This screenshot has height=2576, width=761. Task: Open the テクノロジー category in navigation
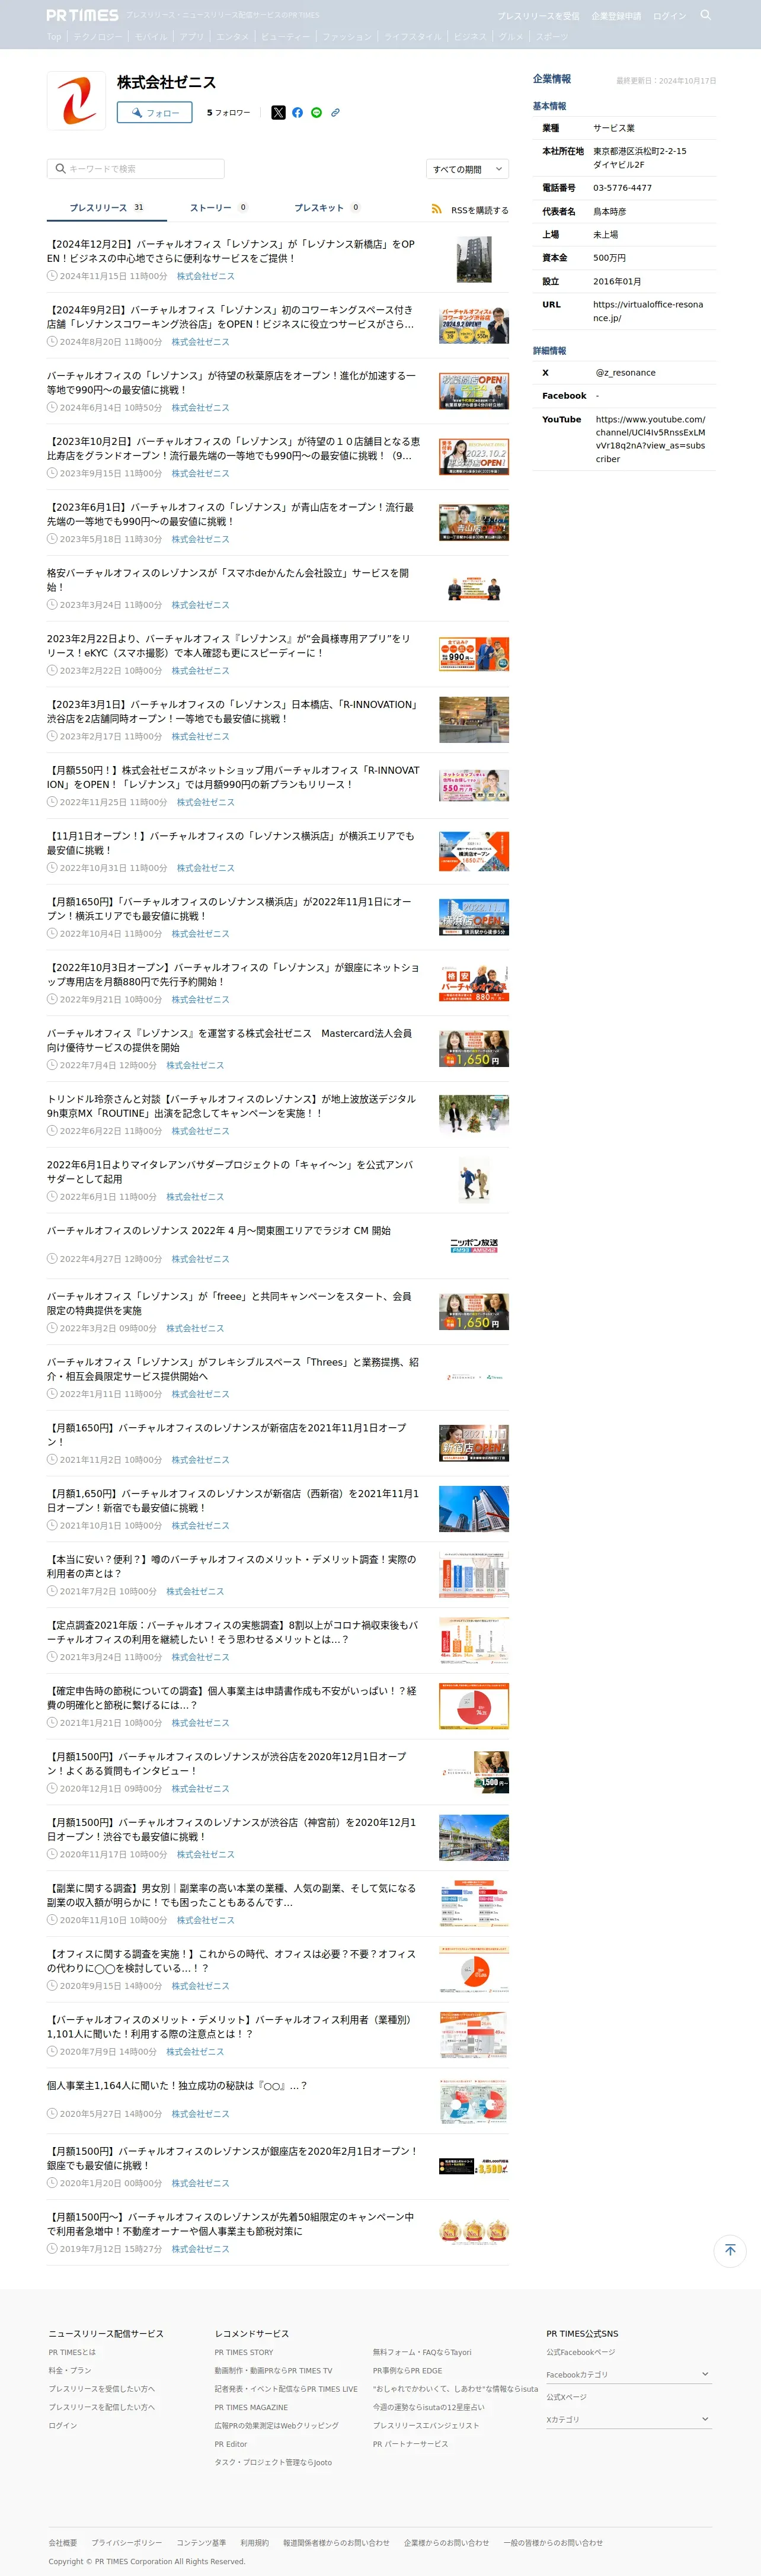click(x=97, y=37)
